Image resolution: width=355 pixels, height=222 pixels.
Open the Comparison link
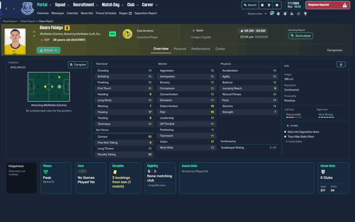point(335,50)
